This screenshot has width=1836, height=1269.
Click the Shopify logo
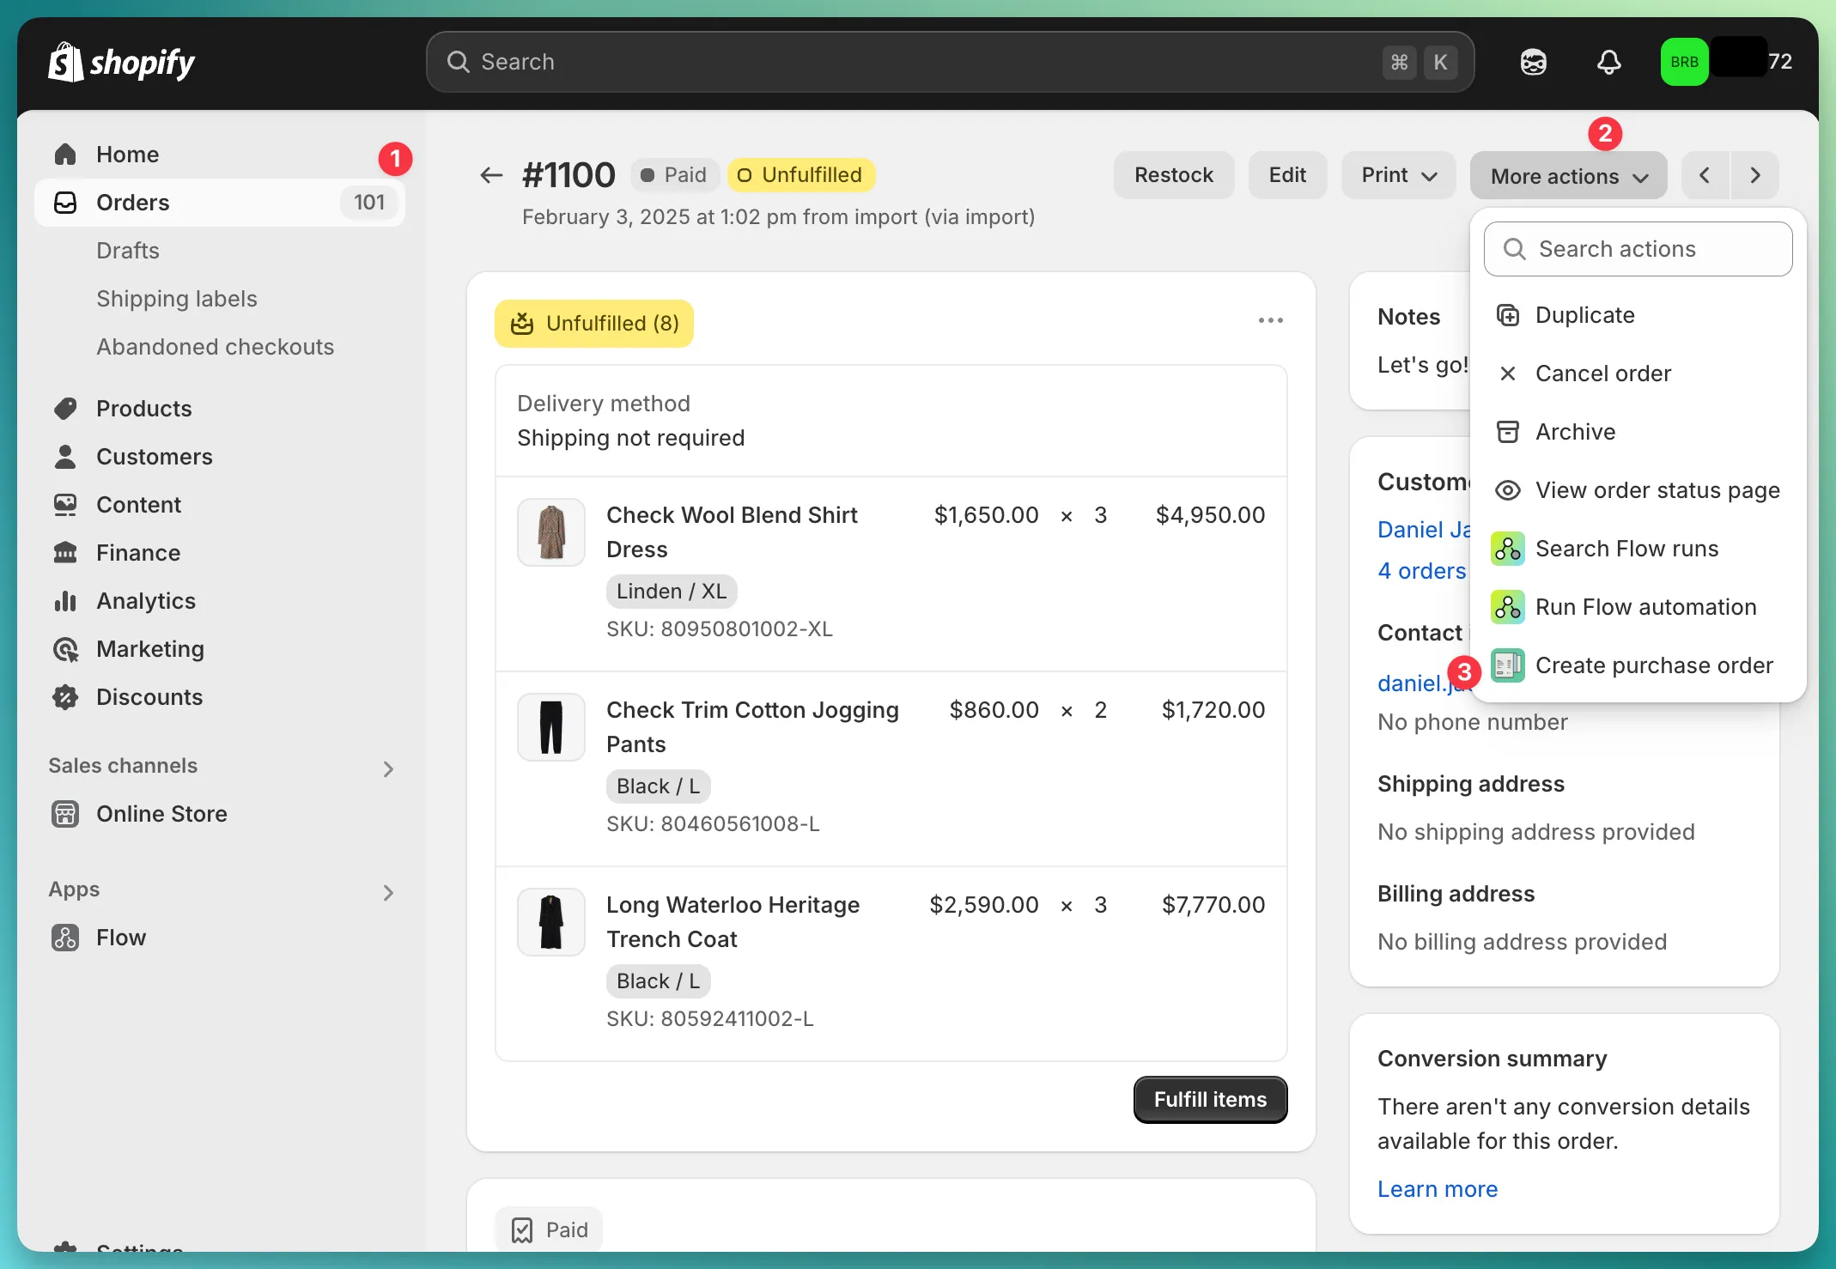click(121, 62)
